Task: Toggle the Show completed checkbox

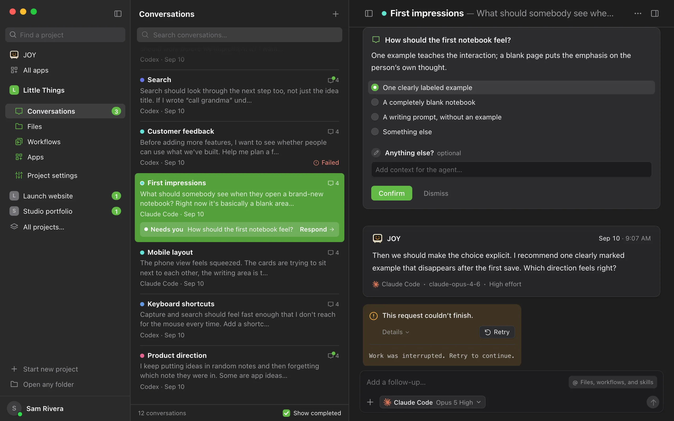Action: pyautogui.click(x=286, y=413)
